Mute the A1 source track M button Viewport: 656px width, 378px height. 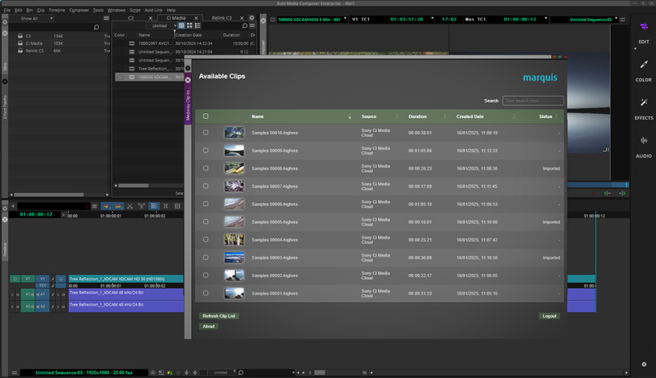[x=17, y=295]
